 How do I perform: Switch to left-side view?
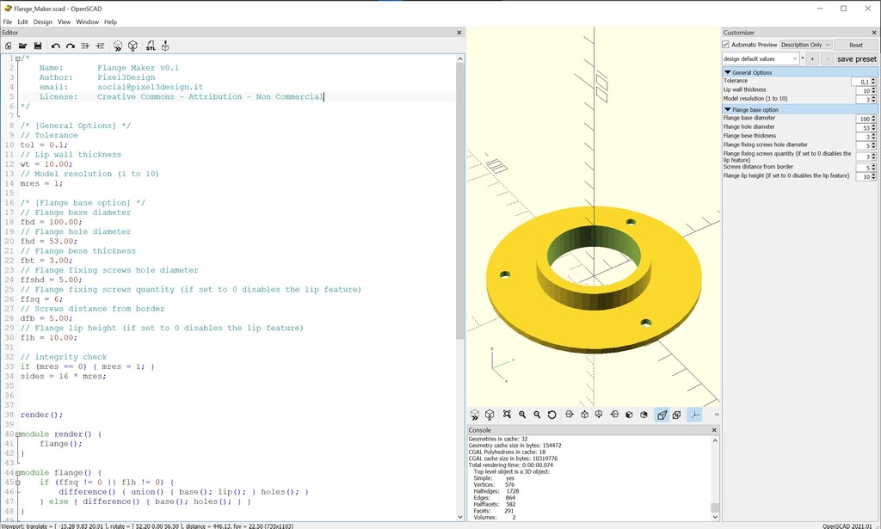click(x=614, y=415)
